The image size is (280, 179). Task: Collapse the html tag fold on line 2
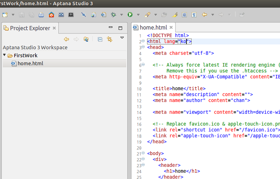(x=143, y=41)
